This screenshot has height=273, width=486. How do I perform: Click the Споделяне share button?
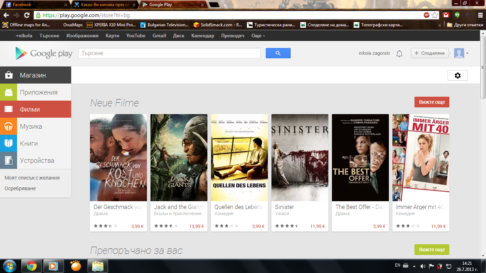(x=429, y=53)
